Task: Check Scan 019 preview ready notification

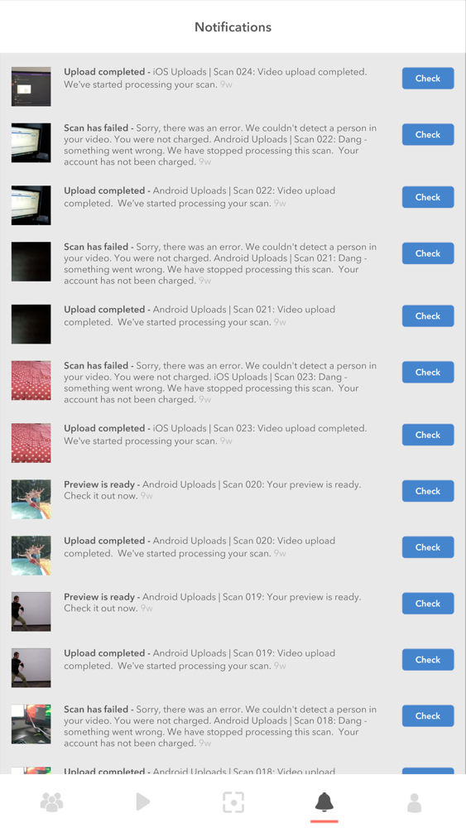Action: (427, 603)
